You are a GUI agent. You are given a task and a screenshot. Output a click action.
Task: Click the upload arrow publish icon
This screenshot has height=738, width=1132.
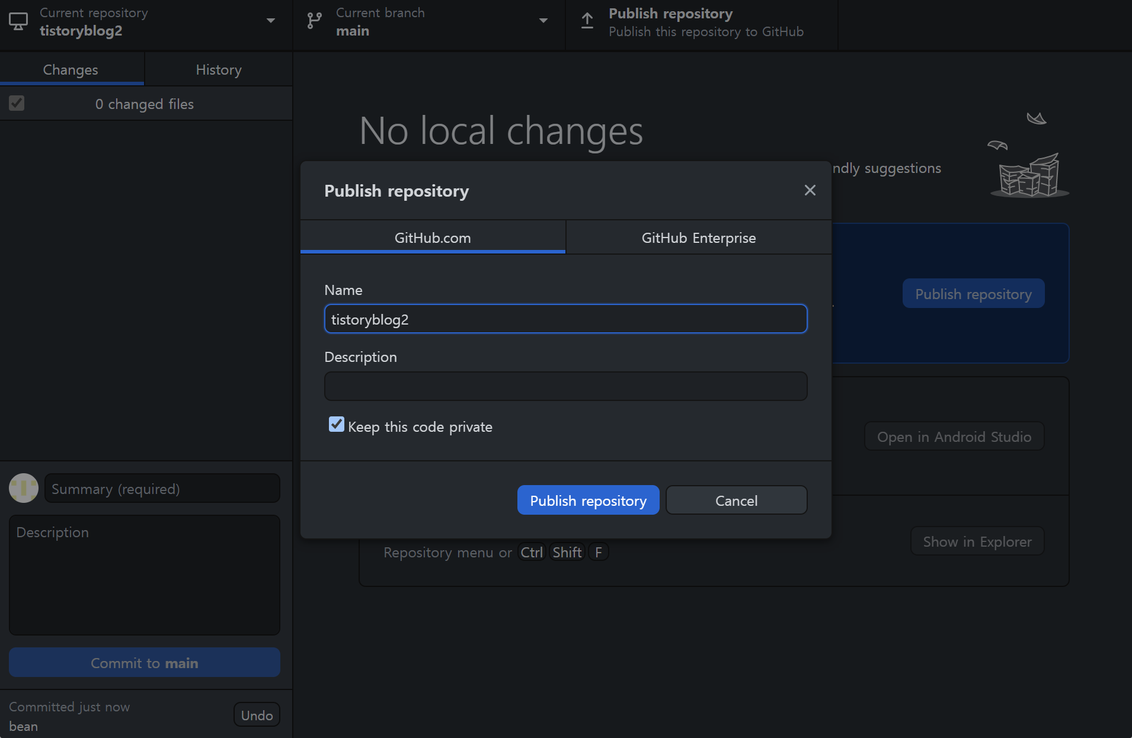587,21
